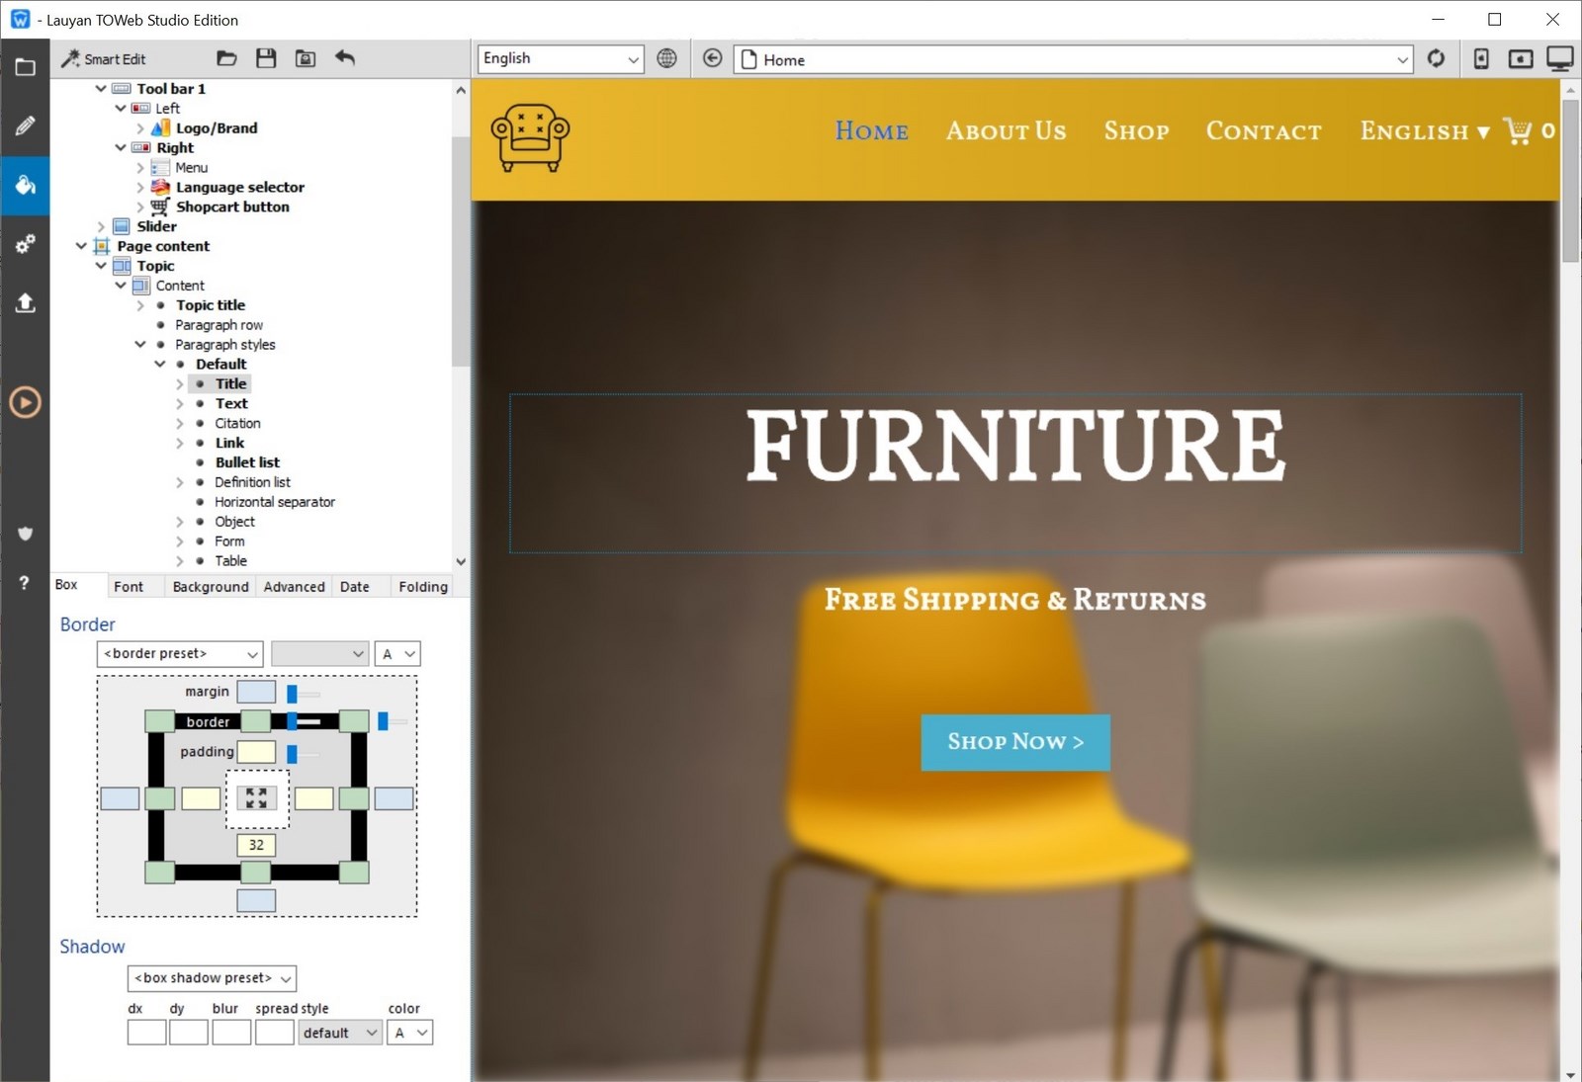This screenshot has height=1082, width=1582.
Task: Open the Sites folder icon in sidebar
Action: tap(25, 67)
